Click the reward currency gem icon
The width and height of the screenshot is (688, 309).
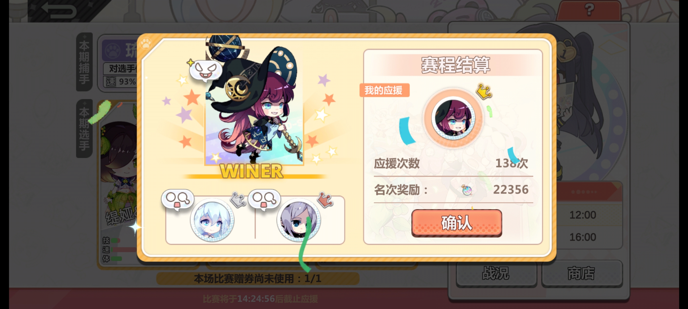coord(467,190)
